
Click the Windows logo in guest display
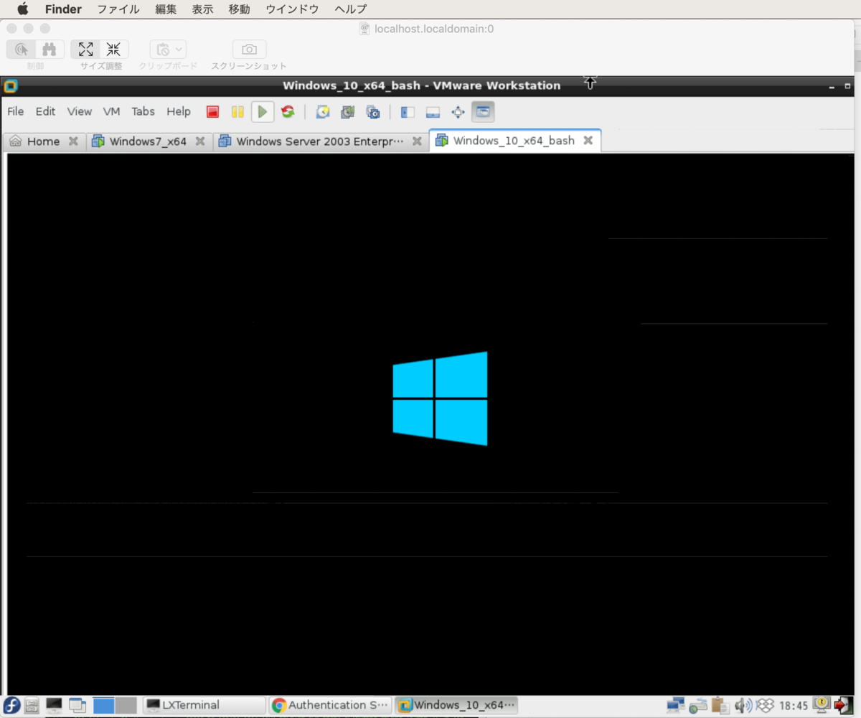(x=440, y=398)
